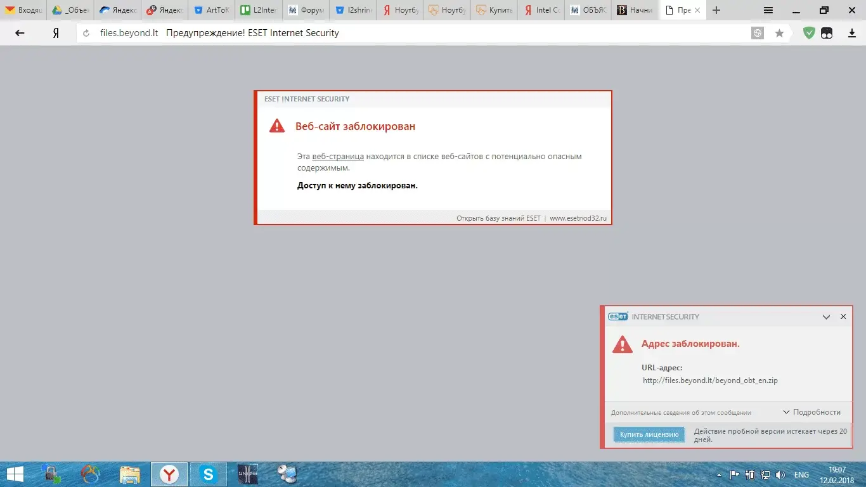Switch to the 'Яндекс' tab with blue icon
This screenshot has width=866, height=487.
pyautogui.click(x=117, y=10)
